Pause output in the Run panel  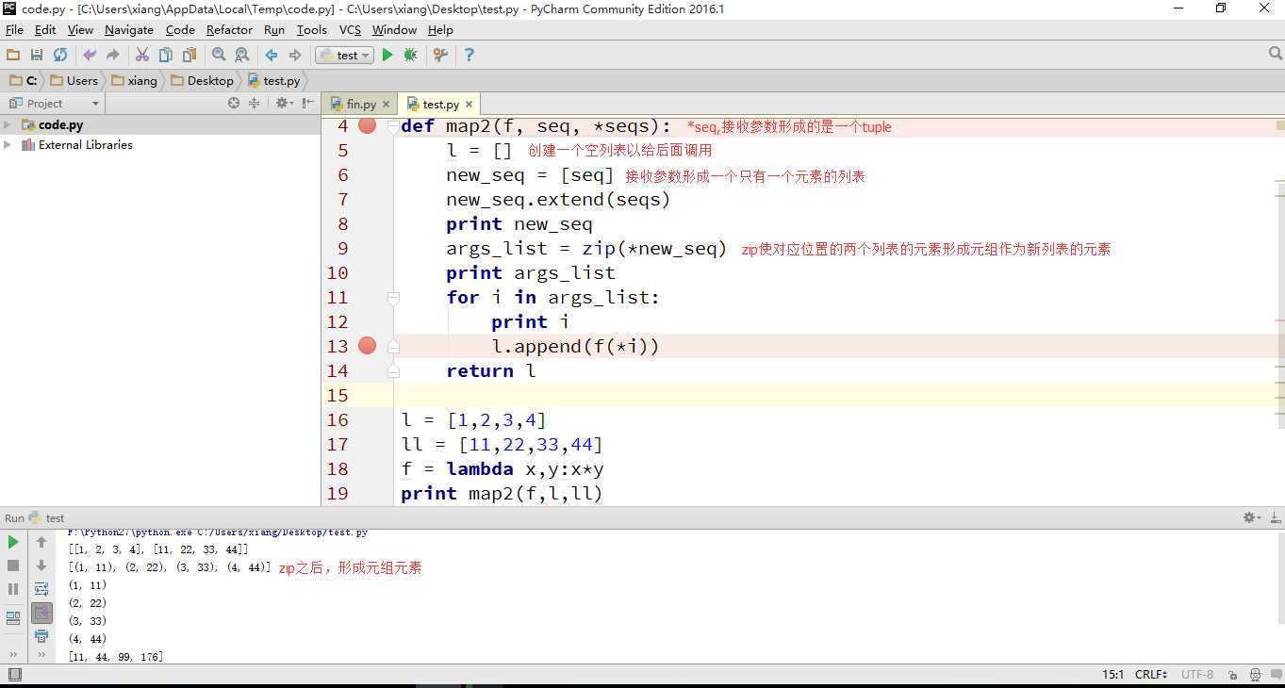click(13, 589)
